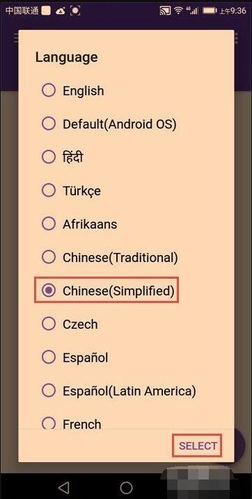Image resolution: width=252 pixels, height=499 pixels.
Task: Tap the cast screen status icon
Action: 165,10
